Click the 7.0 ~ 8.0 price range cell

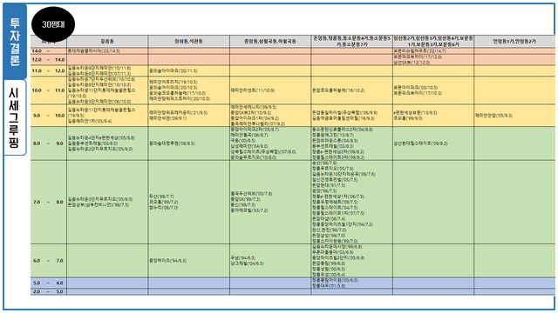[x=49, y=202]
